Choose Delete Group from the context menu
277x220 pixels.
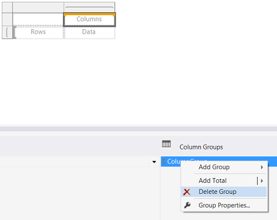pos(224,191)
